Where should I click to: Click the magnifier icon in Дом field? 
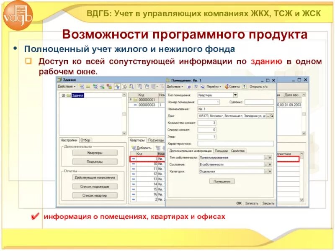(272, 116)
